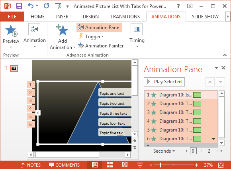Click the Preview star icon

tap(11, 31)
